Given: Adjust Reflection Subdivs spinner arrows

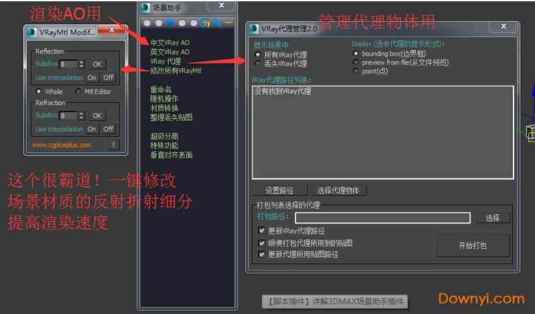Looking at the screenshot, I should [81, 64].
